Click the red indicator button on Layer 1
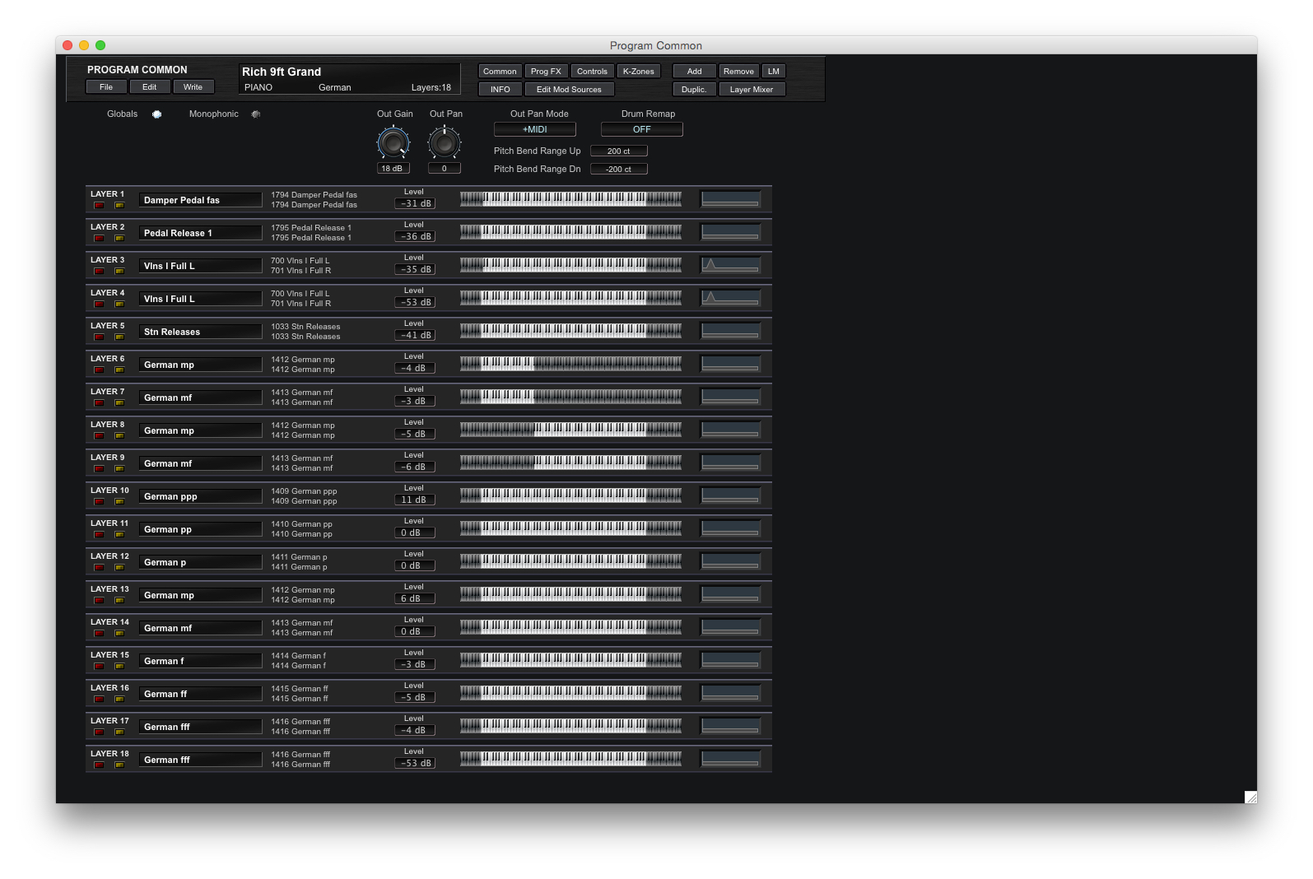The width and height of the screenshot is (1313, 879). [99, 206]
